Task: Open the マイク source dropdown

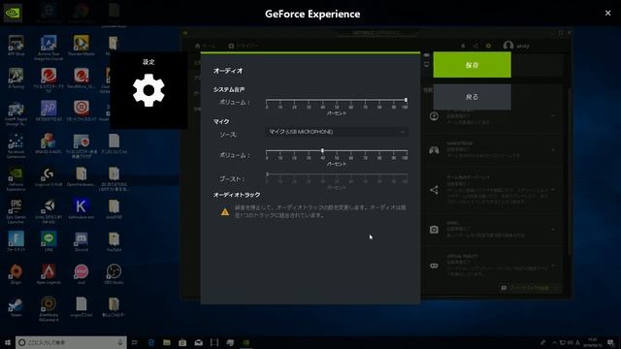Action: [337, 132]
